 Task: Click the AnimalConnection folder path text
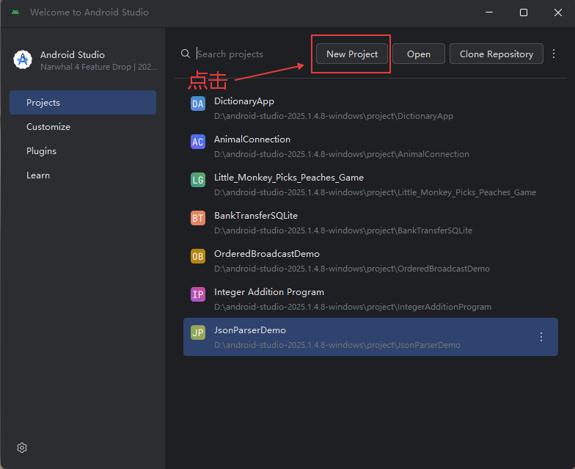click(342, 154)
